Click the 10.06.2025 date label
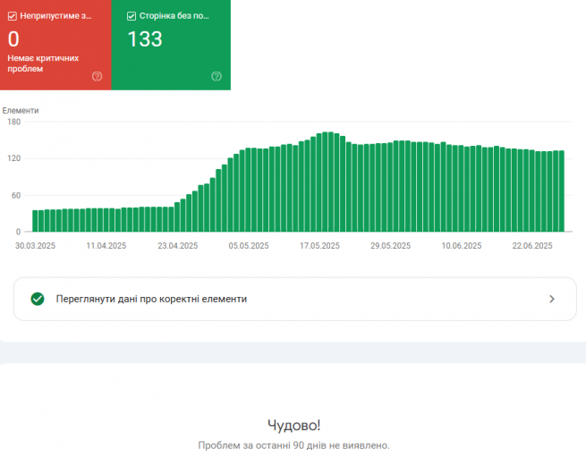The image size is (586, 458). point(462,246)
